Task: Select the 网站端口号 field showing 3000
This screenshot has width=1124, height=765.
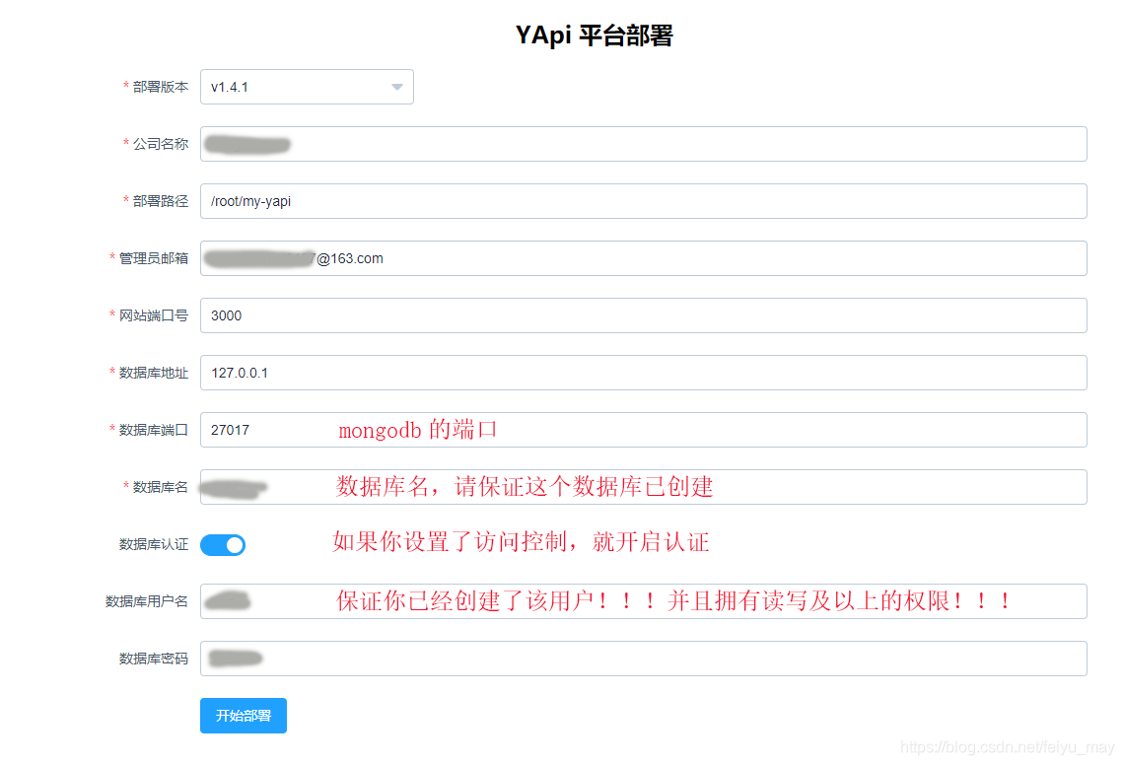Action: [643, 315]
